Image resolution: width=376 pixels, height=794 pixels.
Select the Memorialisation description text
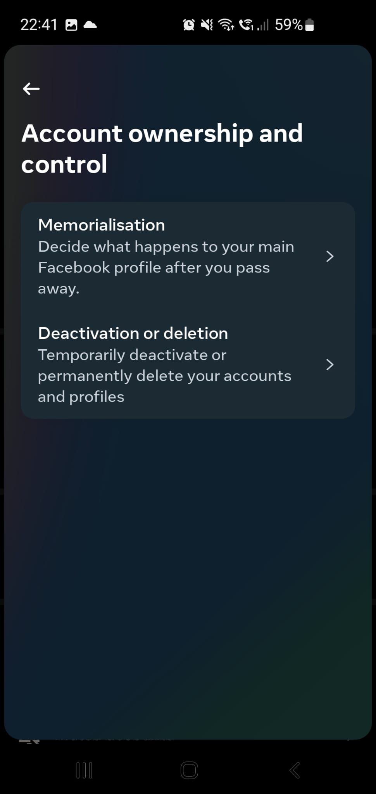pyautogui.click(x=166, y=267)
